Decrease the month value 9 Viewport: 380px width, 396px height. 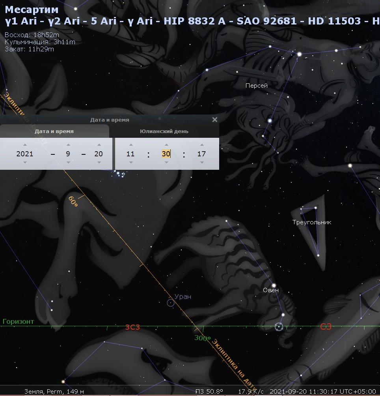pyautogui.click(x=68, y=162)
